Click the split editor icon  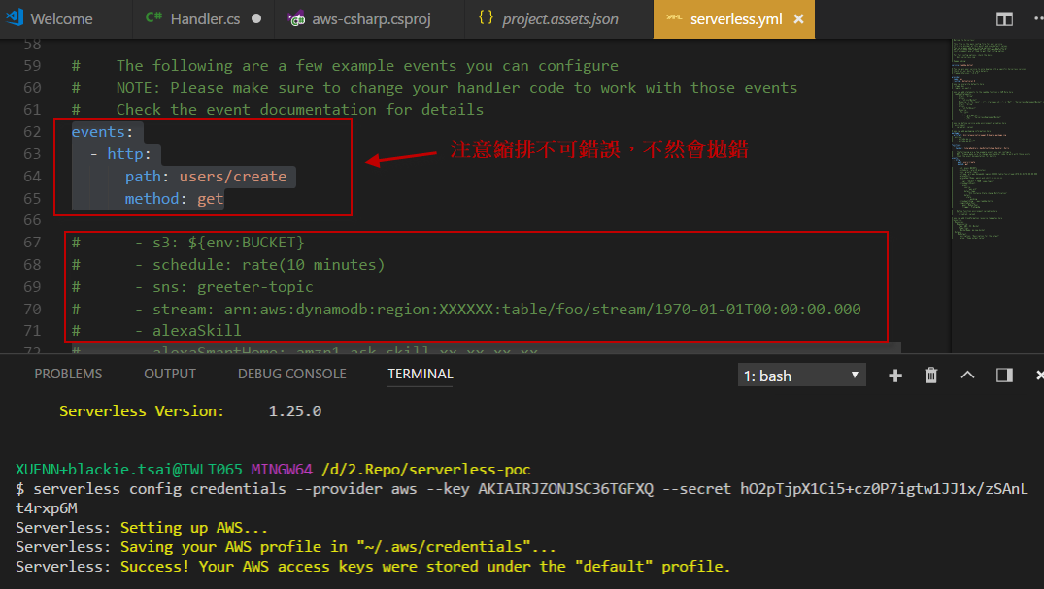pyautogui.click(x=1004, y=19)
